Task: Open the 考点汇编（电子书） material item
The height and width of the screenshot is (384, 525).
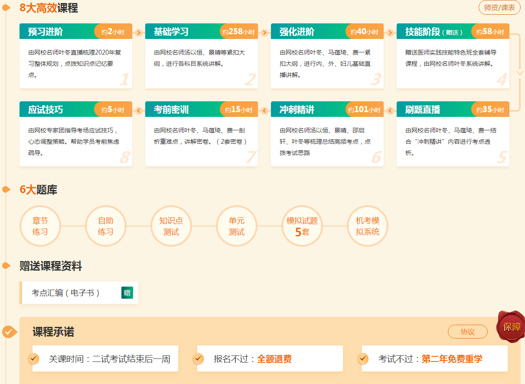Action: click(66, 293)
